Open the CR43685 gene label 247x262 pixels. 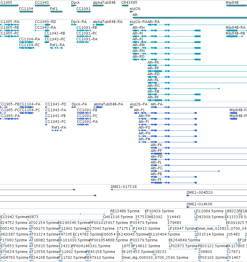pyautogui.click(x=129, y=3)
